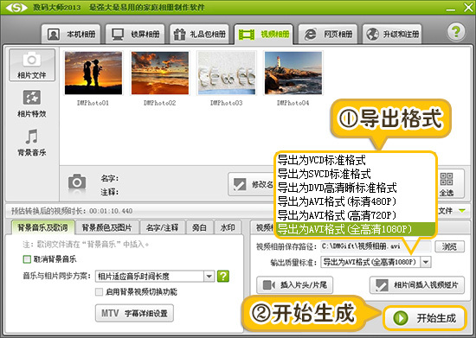
Task: Open the 相片文件 photo files panel
Action: click(32, 65)
